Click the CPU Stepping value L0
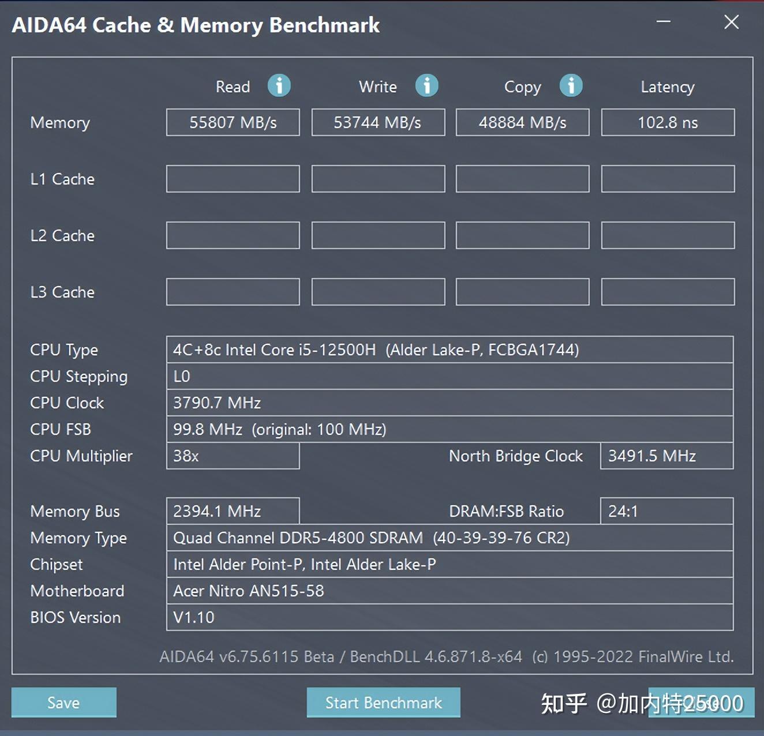This screenshot has height=736, width=764. pos(450,376)
